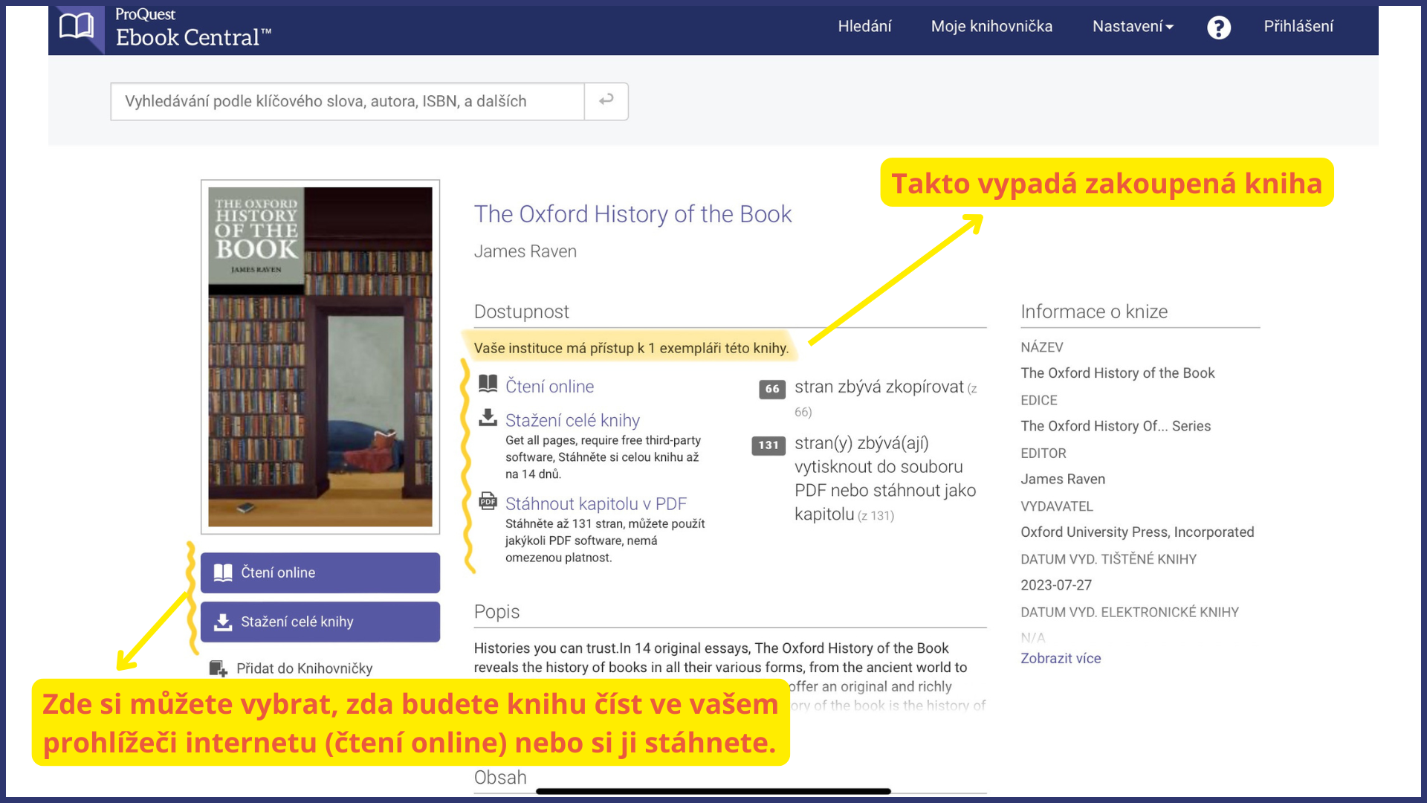The image size is (1427, 803).
Task: Click Zobrazit více to show more info
Action: coord(1061,658)
